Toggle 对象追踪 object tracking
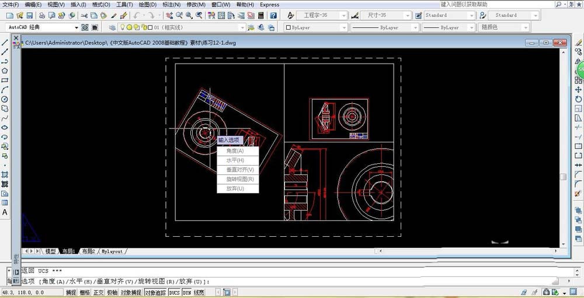584x298 pixels. tap(155, 292)
